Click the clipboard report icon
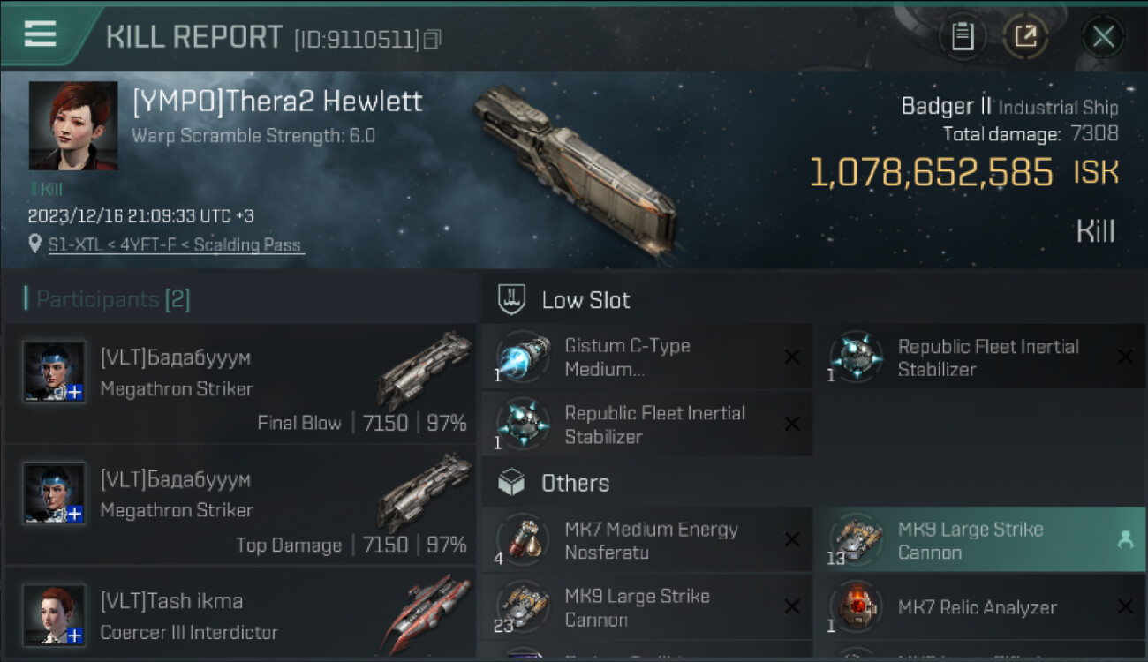This screenshot has width=1148, height=662. [x=962, y=36]
